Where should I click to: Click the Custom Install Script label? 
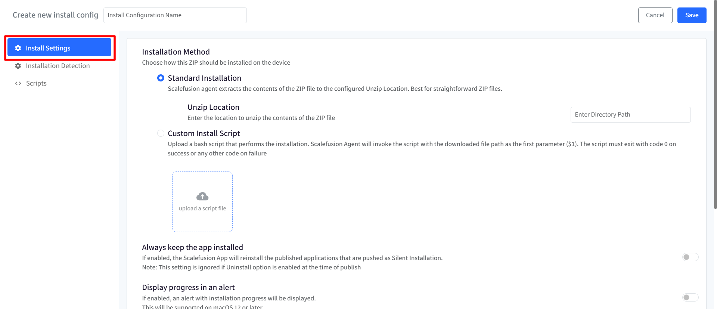pos(204,133)
